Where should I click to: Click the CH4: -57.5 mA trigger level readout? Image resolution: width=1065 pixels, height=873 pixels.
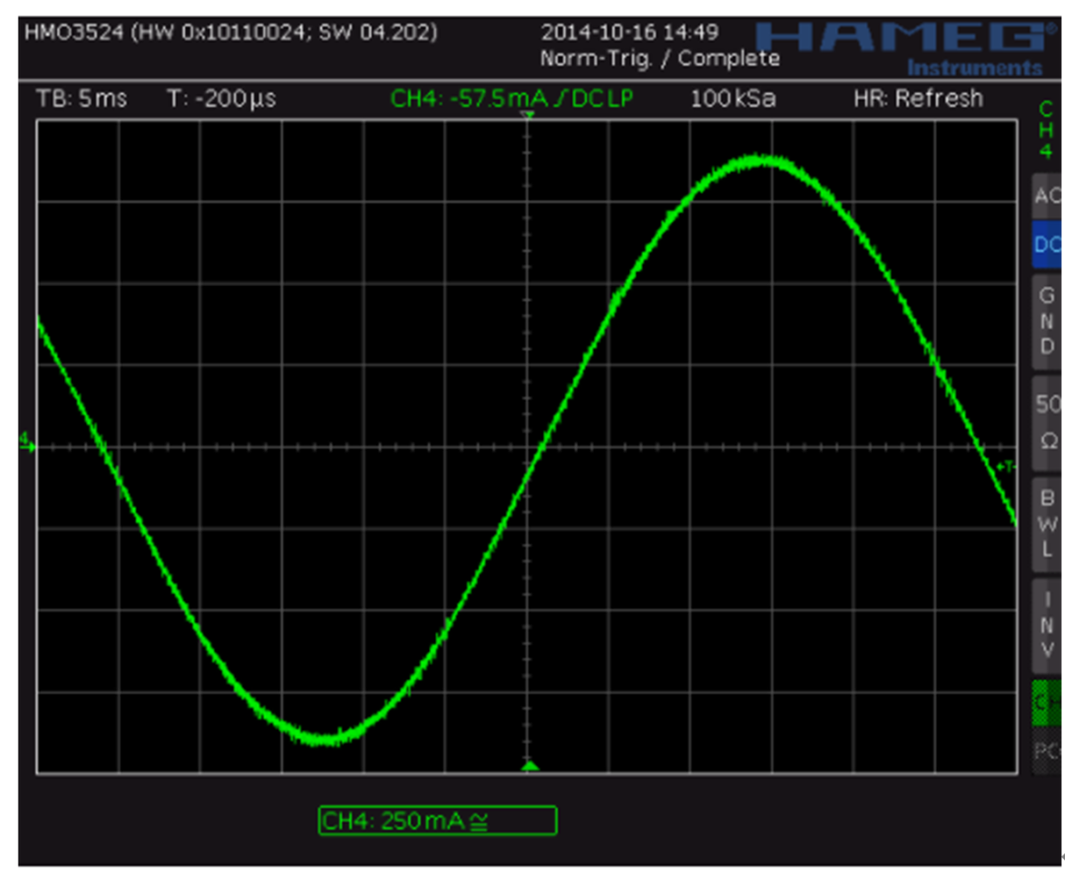[512, 99]
